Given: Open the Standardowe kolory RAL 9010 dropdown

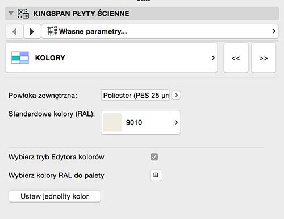Looking at the screenshot, I should click(141, 122).
